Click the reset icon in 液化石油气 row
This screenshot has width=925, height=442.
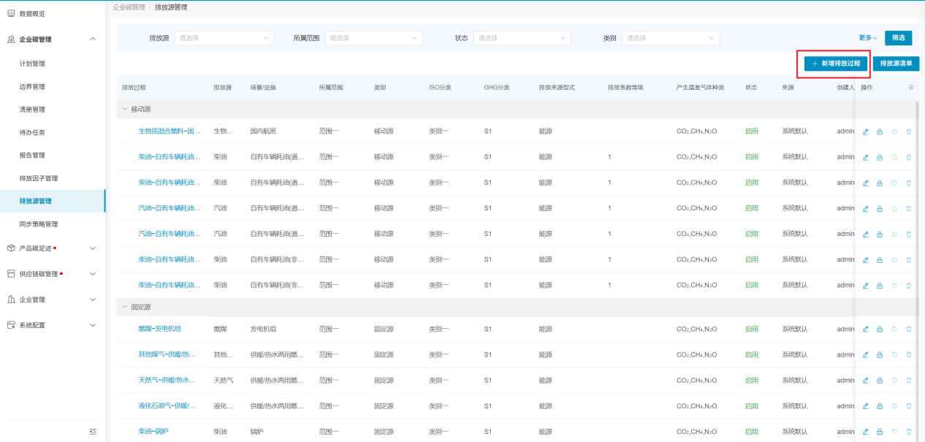[x=894, y=406]
